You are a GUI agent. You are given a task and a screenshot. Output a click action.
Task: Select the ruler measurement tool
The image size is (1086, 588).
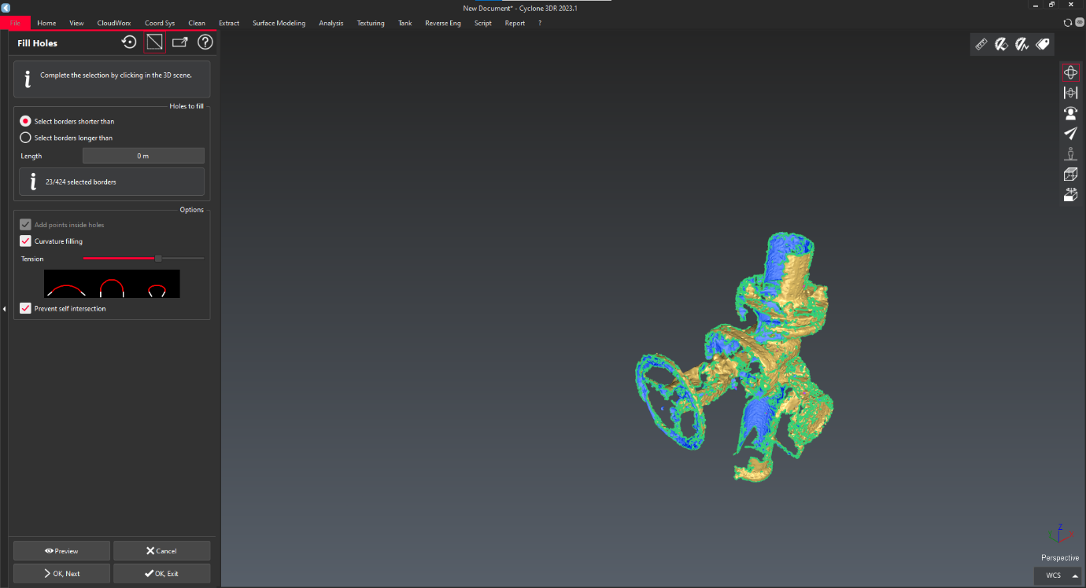pyautogui.click(x=981, y=45)
